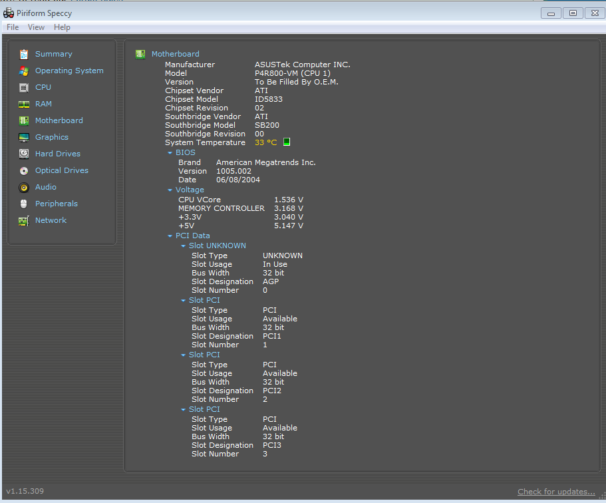The width and height of the screenshot is (606, 503).
Task: Click the PCI1 slot designation value
Action: coord(272,337)
